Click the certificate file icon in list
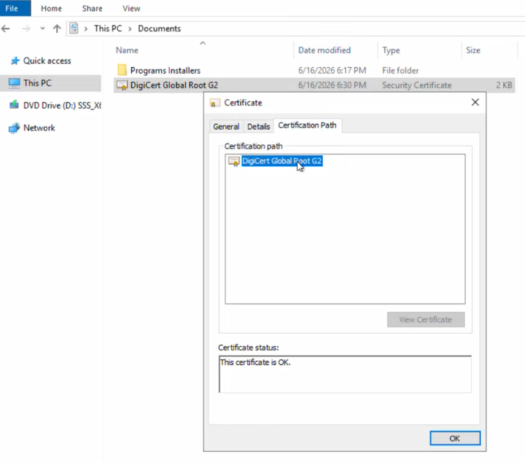This screenshot has width=525, height=462. 122,85
